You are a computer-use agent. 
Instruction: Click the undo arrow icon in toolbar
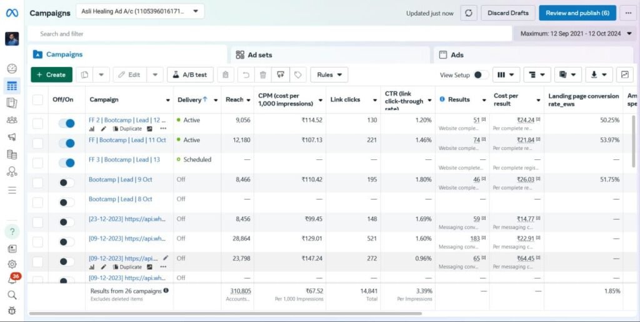pos(246,75)
